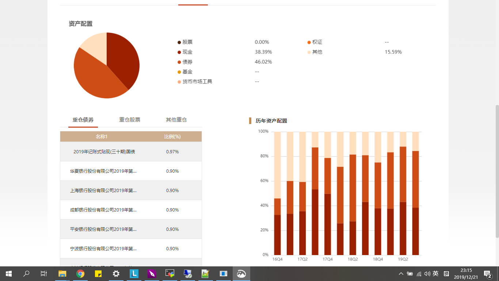
Task: Select the 重仓债券 tab
Action: tap(83, 120)
